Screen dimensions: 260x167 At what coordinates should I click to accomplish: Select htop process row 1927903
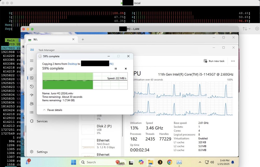pos(11,48)
